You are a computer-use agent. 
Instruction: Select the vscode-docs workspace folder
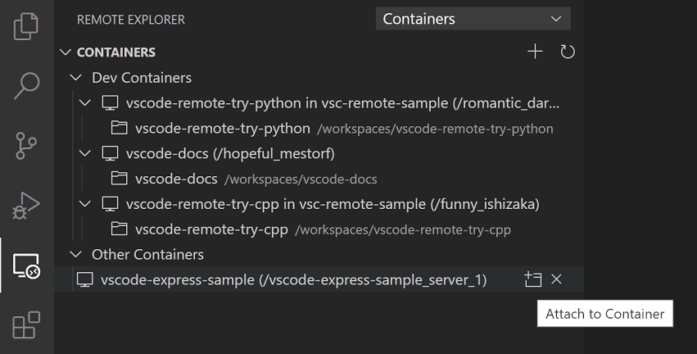(x=176, y=179)
